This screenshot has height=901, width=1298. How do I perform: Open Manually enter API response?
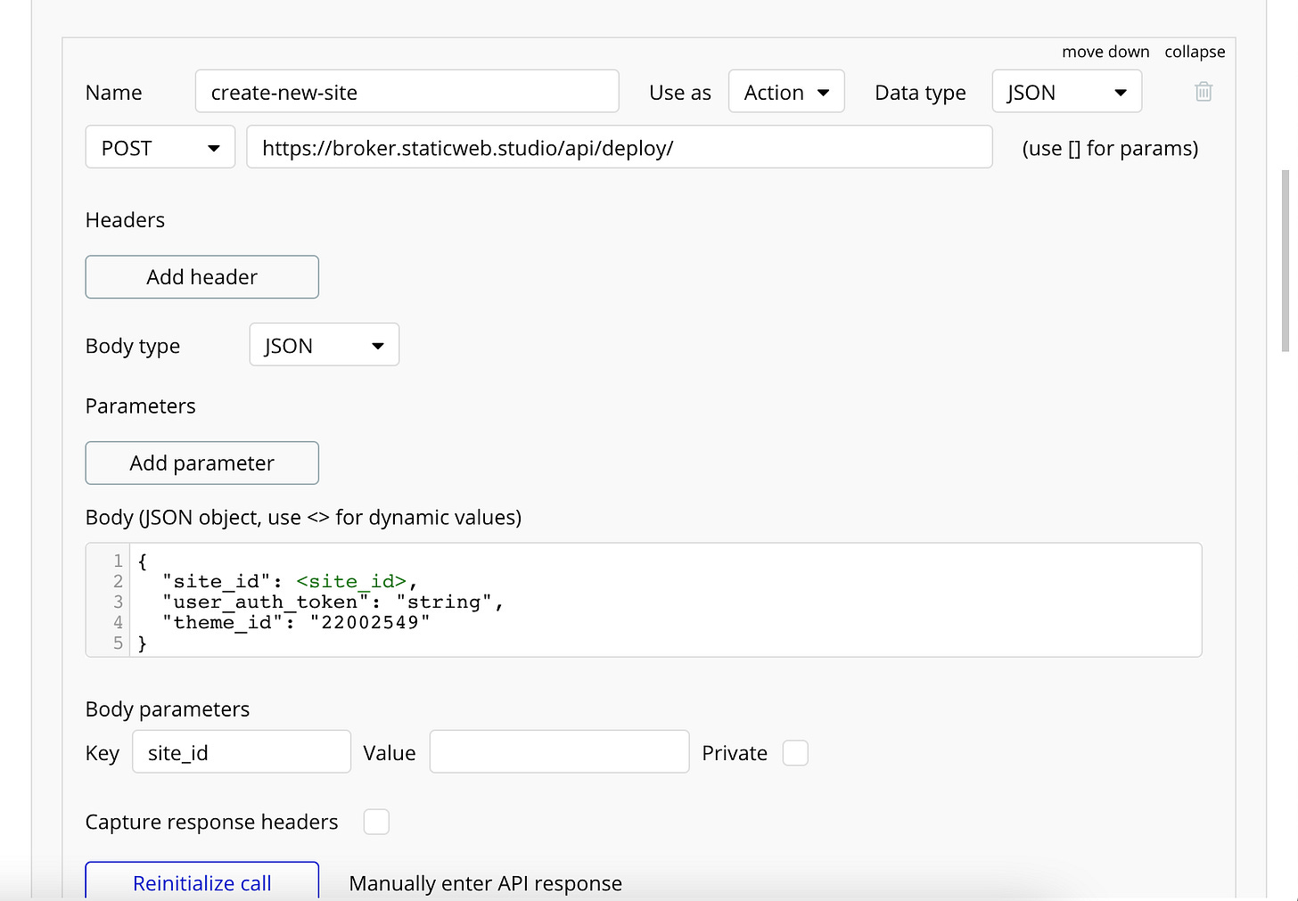point(486,883)
